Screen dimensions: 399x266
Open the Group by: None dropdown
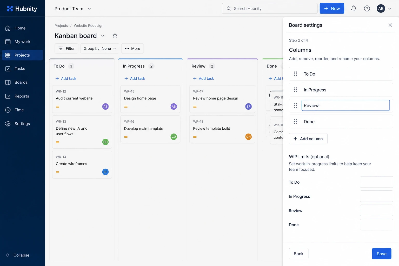pos(100,49)
